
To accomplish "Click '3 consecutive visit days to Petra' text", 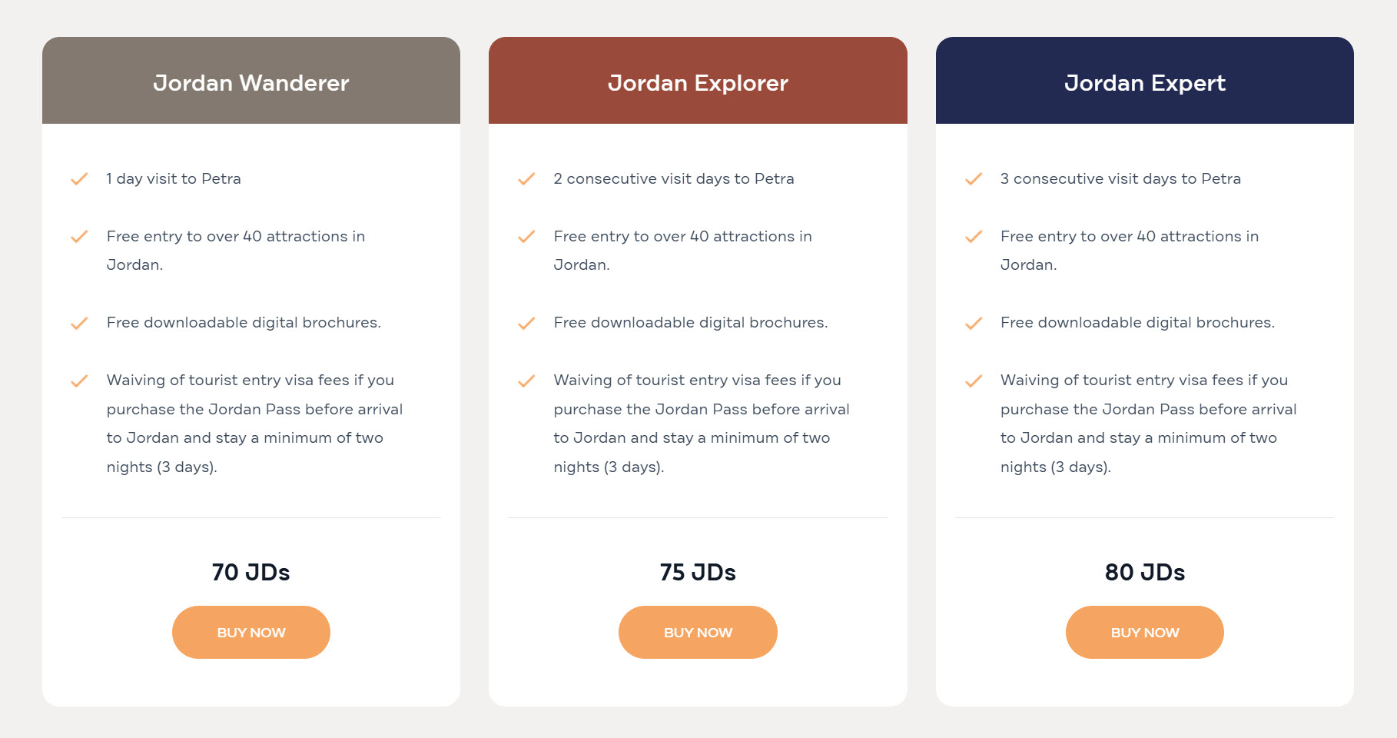I will 1120,178.
